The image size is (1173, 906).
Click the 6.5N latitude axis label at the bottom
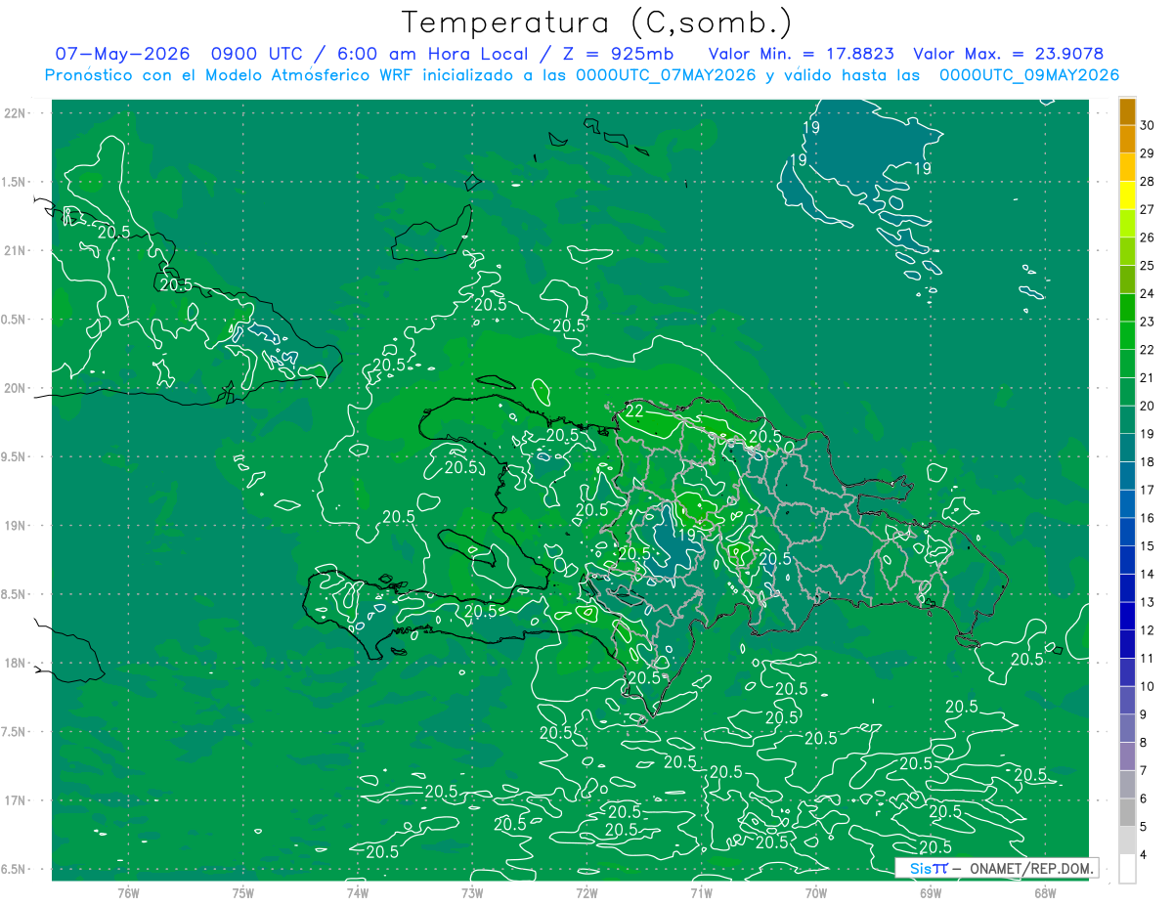[15, 869]
